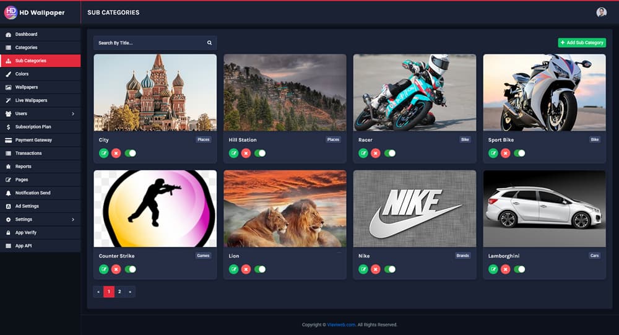This screenshot has width=619, height=335.
Task: Delete the Hill Station sub category
Action: 246,154
